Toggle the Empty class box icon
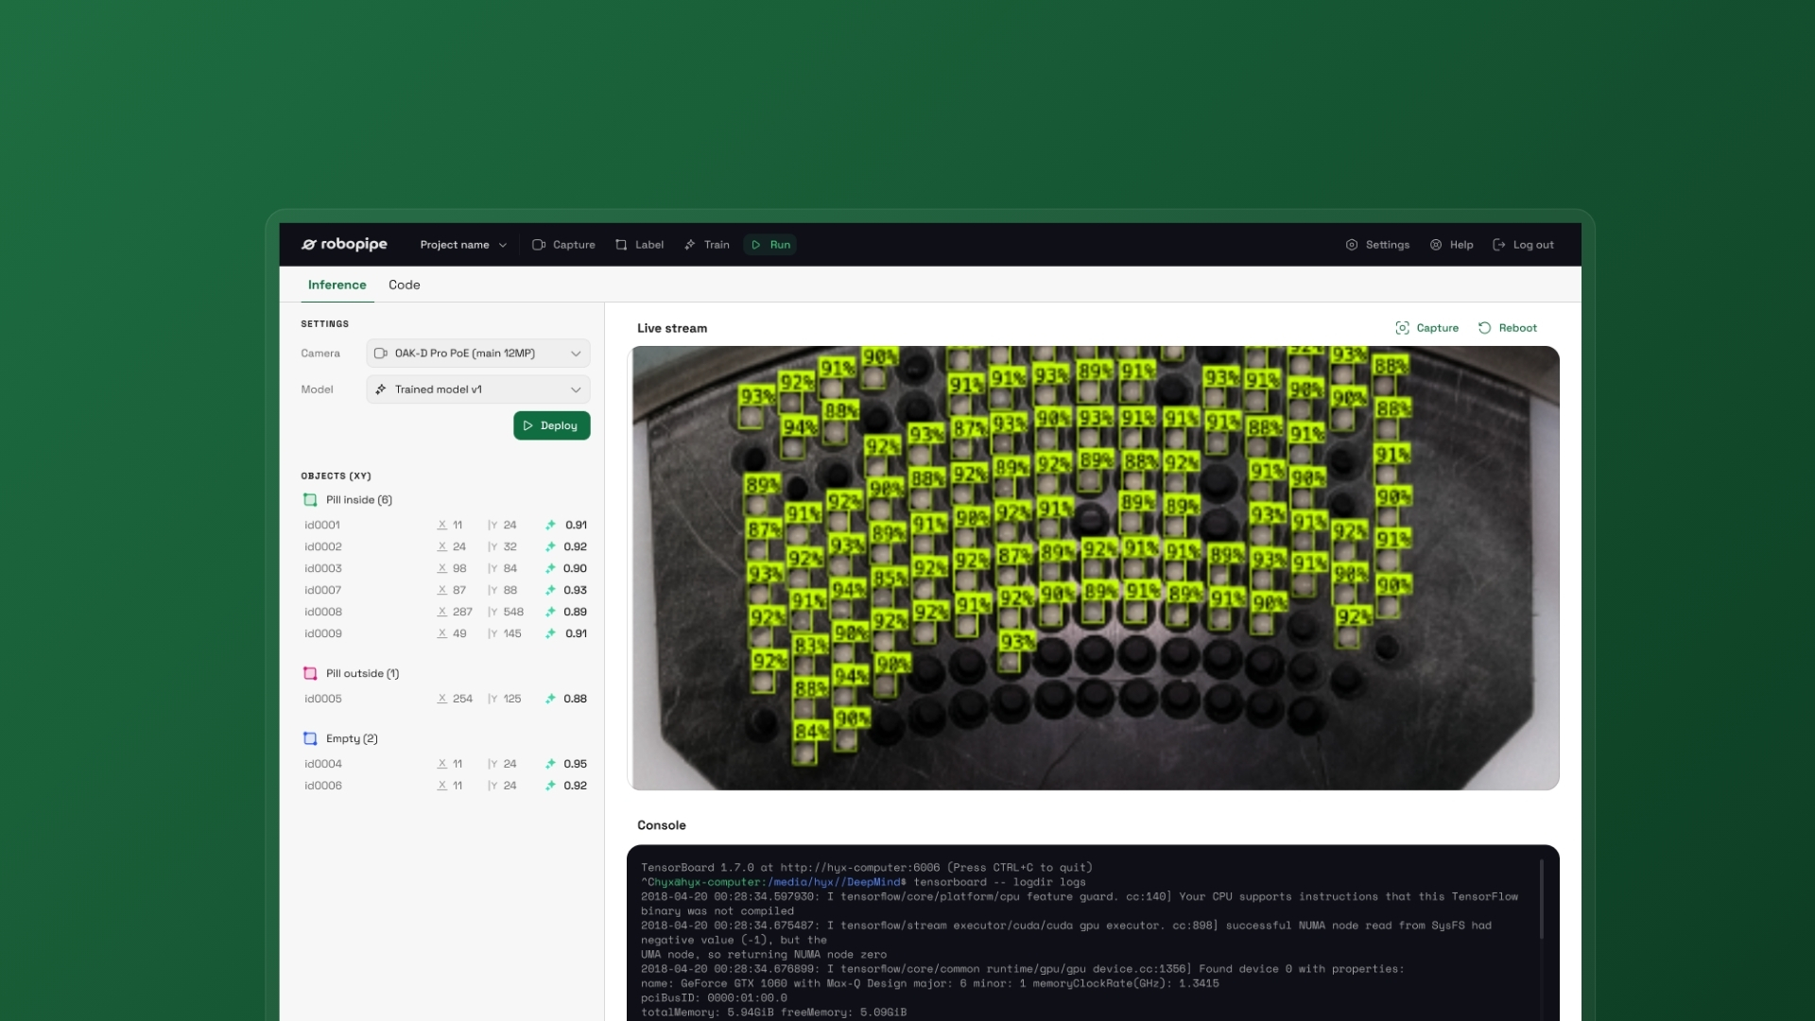The height and width of the screenshot is (1021, 1815). [x=309, y=739]
